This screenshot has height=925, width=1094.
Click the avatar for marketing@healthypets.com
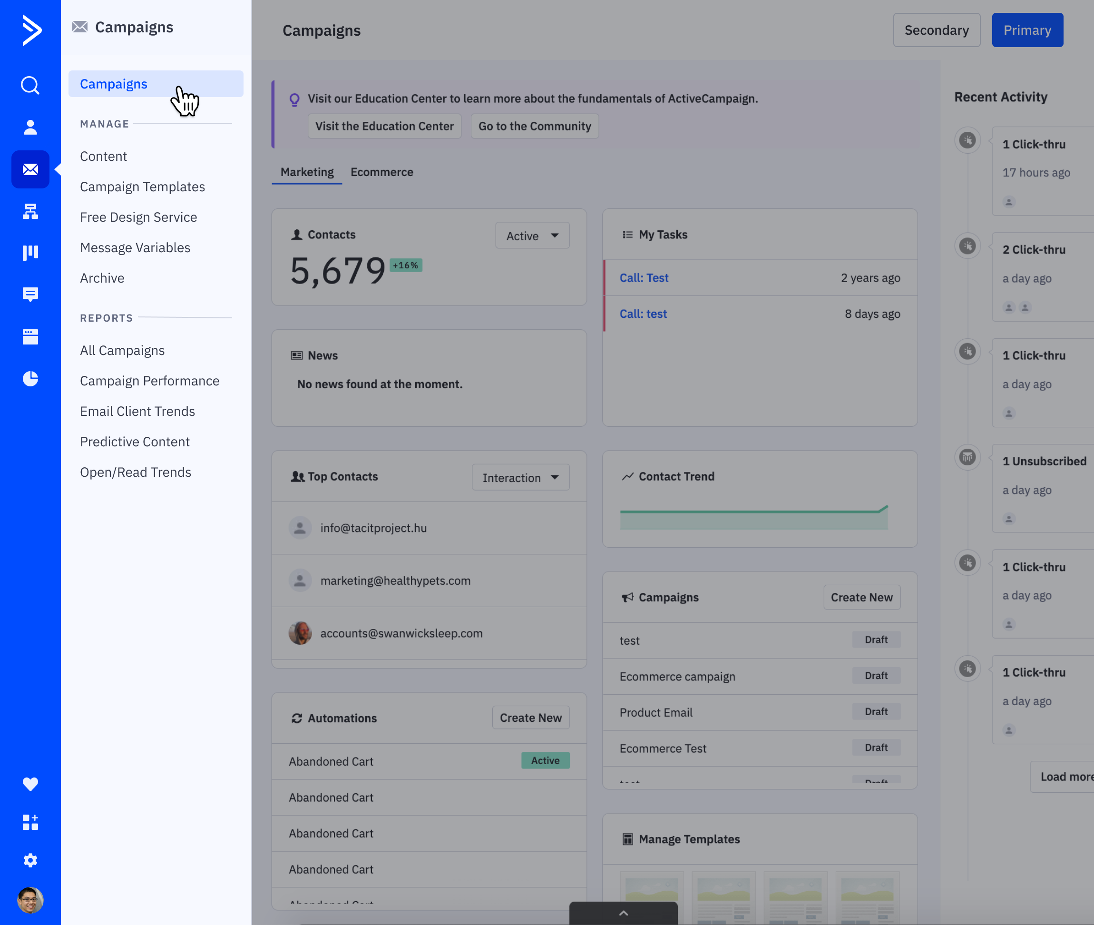point(300,581)
